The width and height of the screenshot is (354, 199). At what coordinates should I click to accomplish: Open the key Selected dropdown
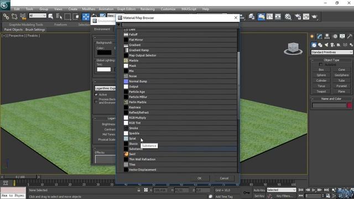[x=282, y=190]
